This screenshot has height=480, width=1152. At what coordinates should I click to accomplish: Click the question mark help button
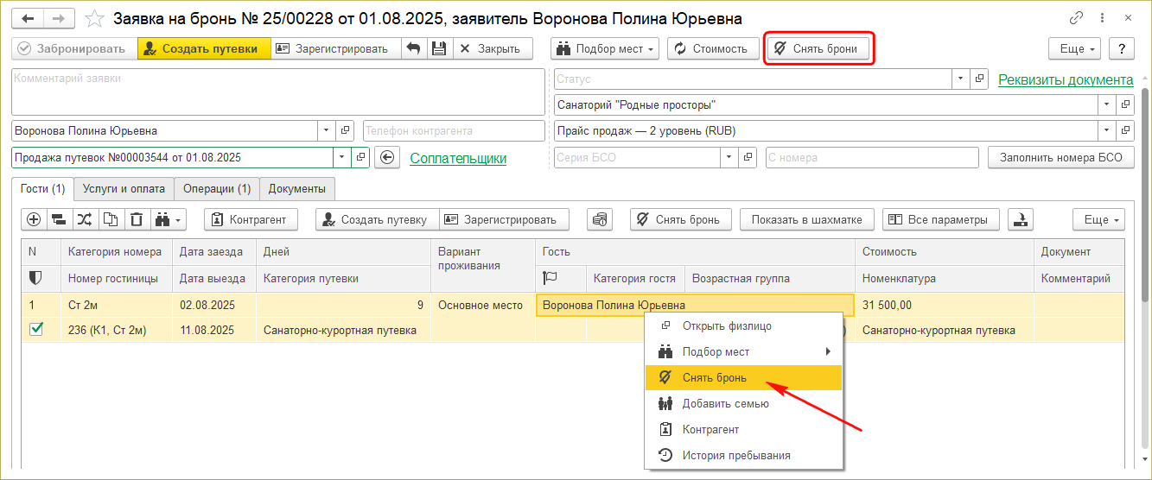(1121, 49)
